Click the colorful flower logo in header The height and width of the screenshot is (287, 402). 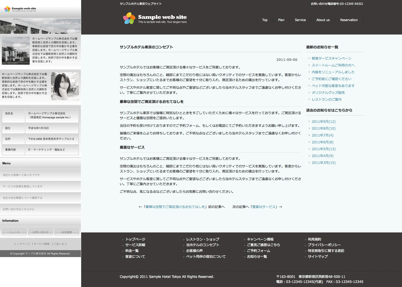pos(129,19)
